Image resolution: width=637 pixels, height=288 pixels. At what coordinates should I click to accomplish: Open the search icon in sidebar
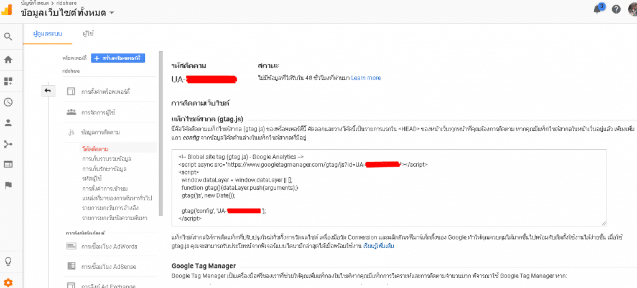click(8, 37)
